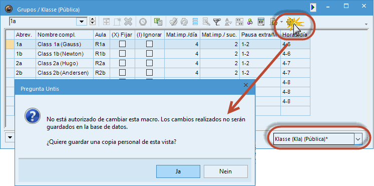
Task: Click abbreviation cell 2b
Action: (25, 73)
